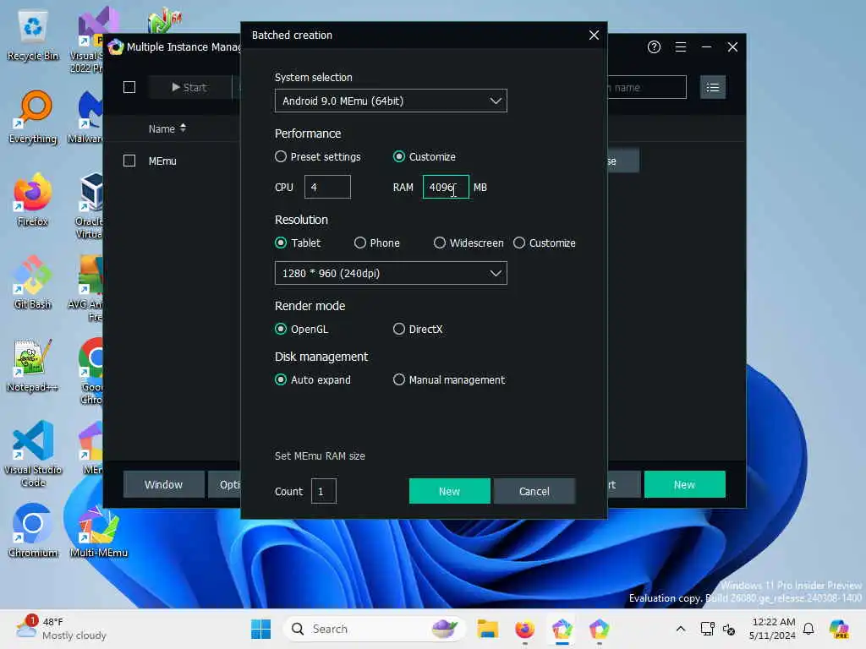The width and height of the screenshot is (866, 649).
Task: Select Preset settings performance option
Action: [x=318, y=156]
